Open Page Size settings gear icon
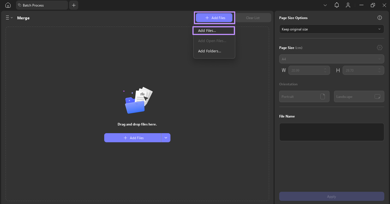This screenshot has width=390, height=204. pos(380,48)
